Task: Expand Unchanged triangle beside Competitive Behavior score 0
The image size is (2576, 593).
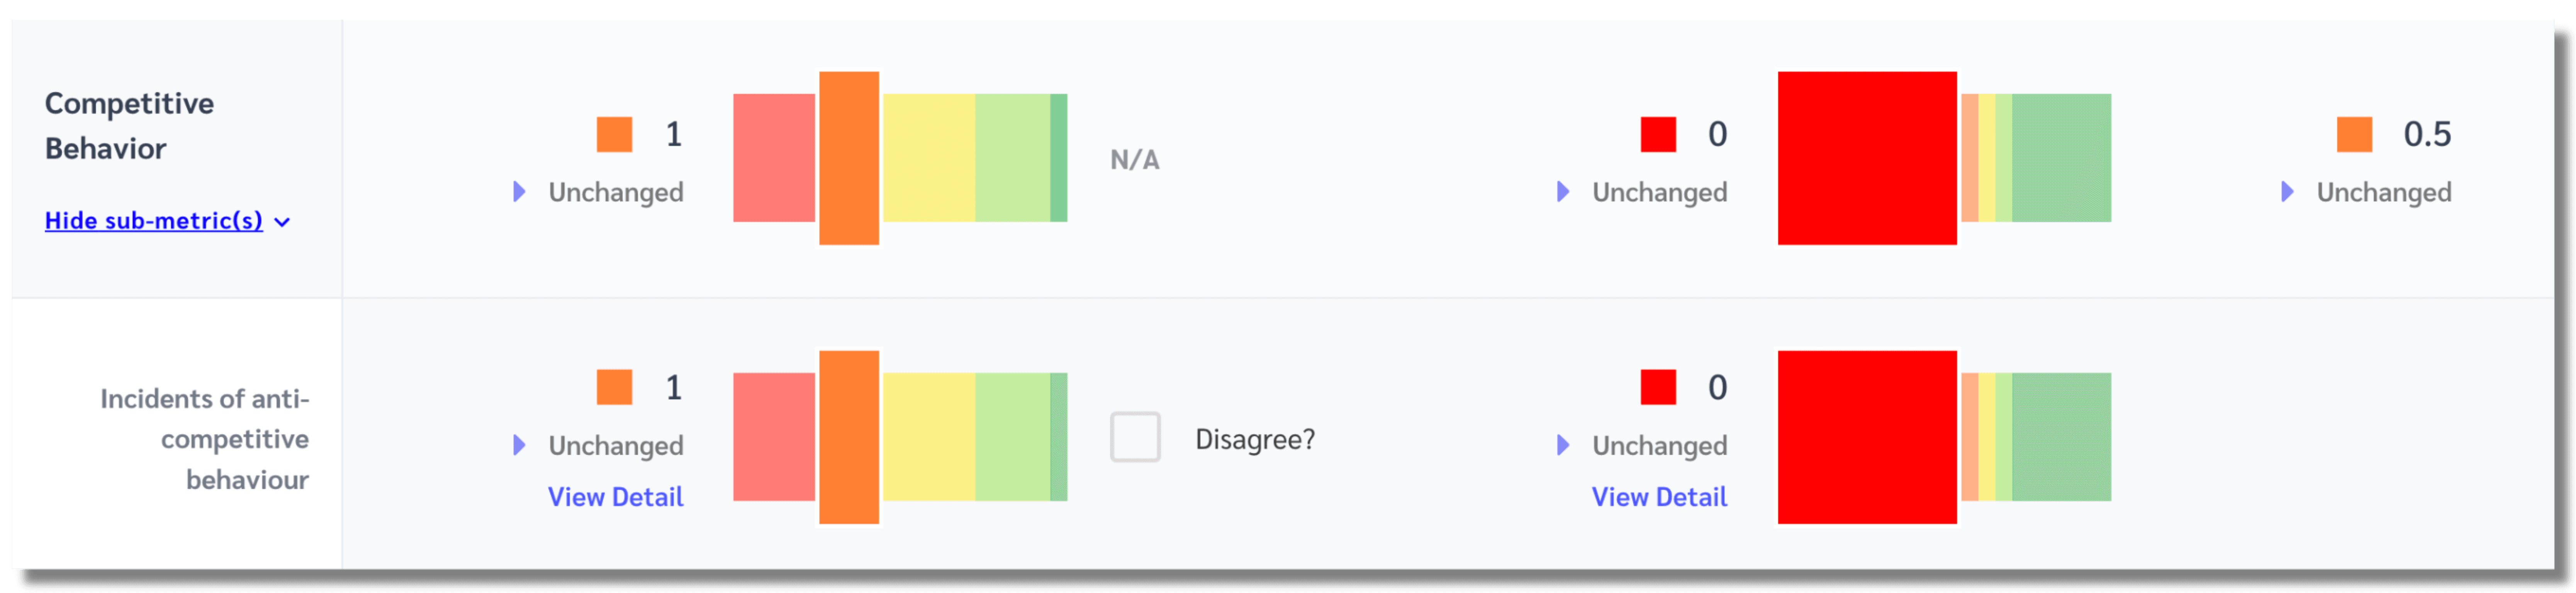Action: 1563,191
